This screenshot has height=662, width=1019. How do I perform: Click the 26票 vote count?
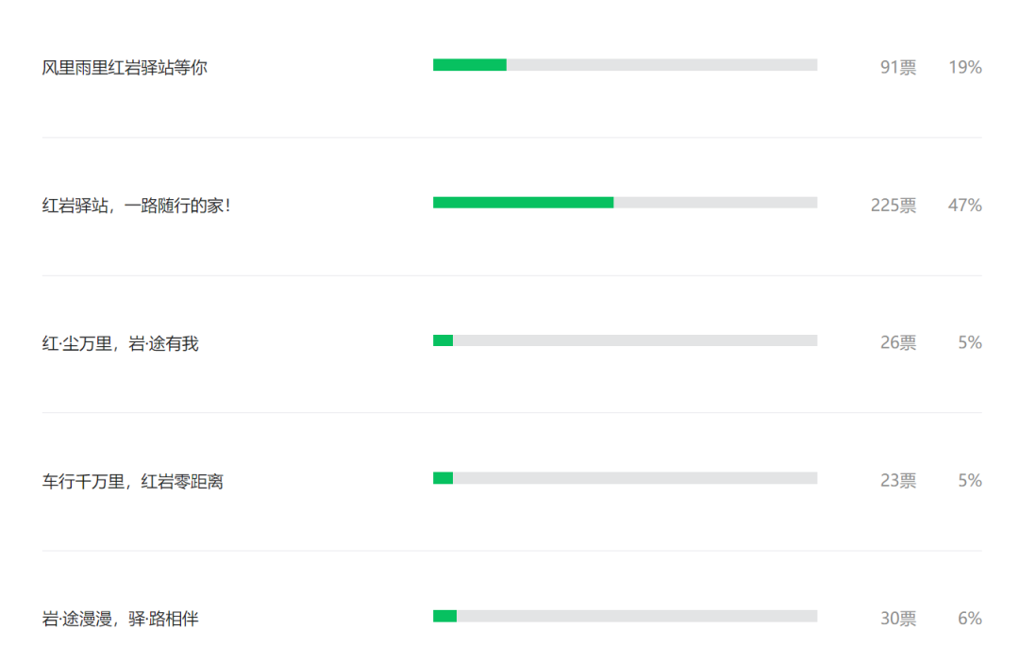(x=898, y=343)
